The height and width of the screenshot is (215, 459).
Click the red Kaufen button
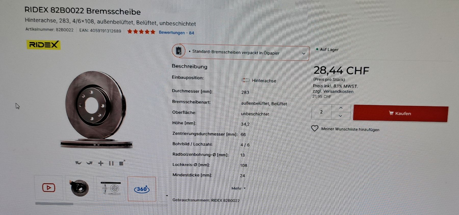coord(400,113)
